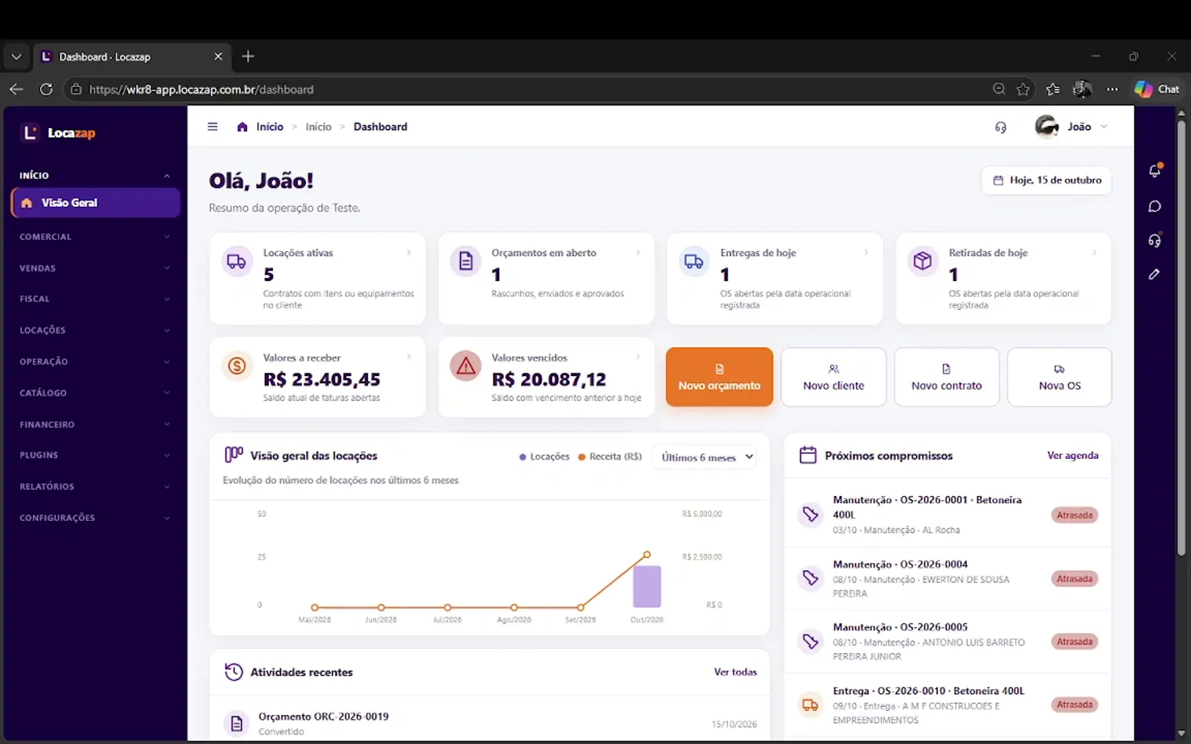This screenshot has width=1191, height=744.
Task: Toggle the Locações series in chart legend
Action: [x=544, y=457]
